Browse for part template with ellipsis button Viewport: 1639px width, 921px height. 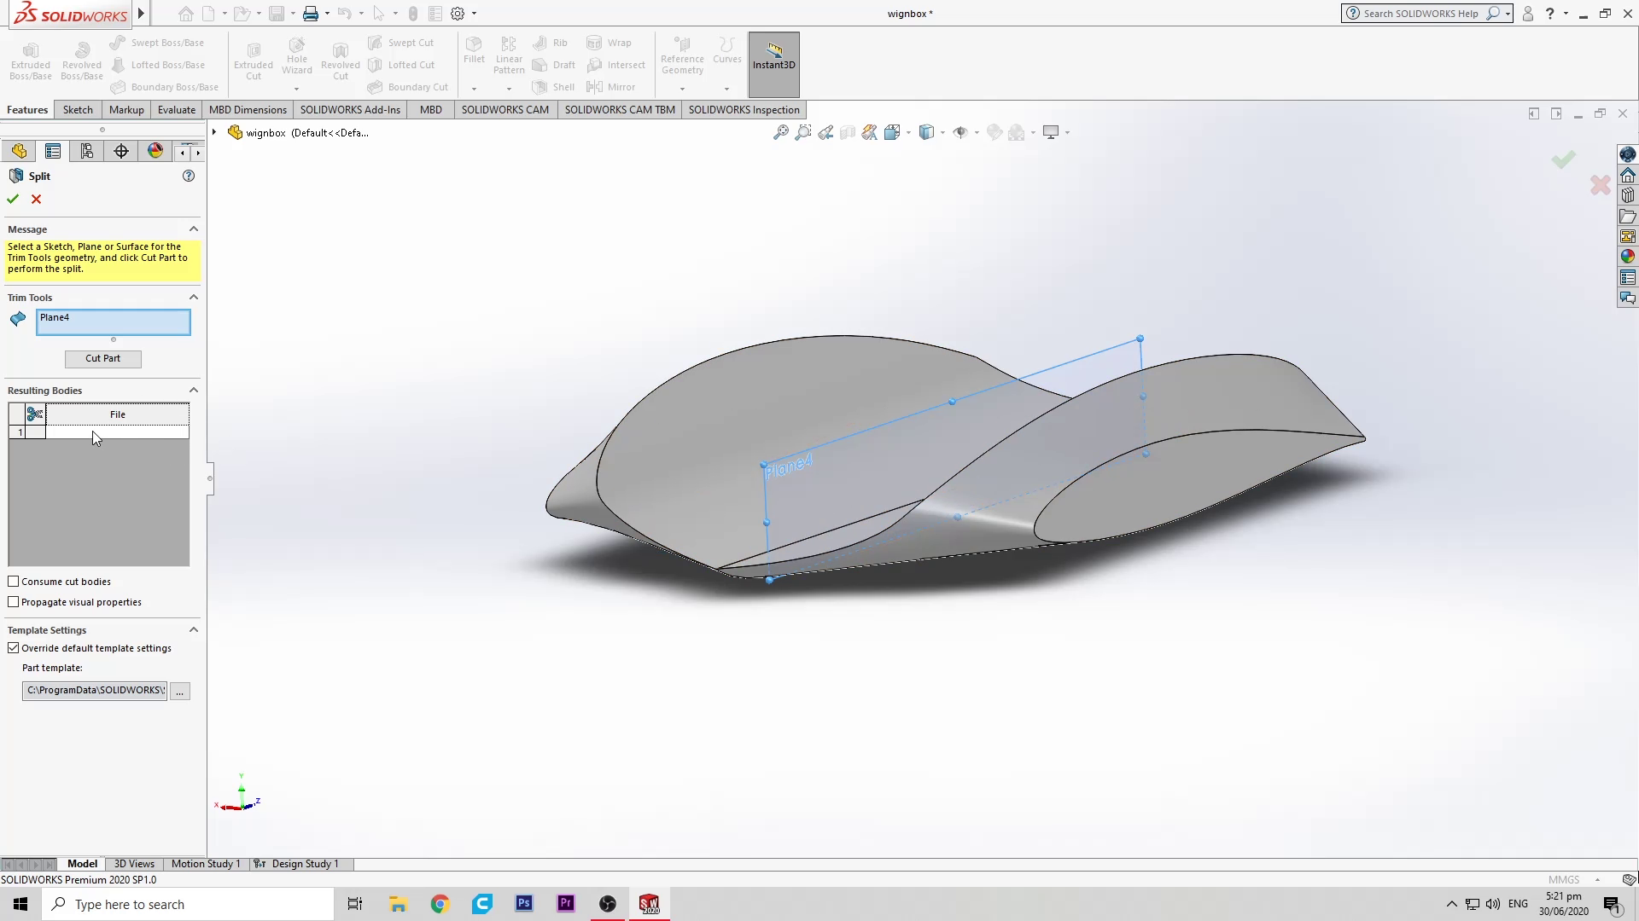click(x=179, y=691)
